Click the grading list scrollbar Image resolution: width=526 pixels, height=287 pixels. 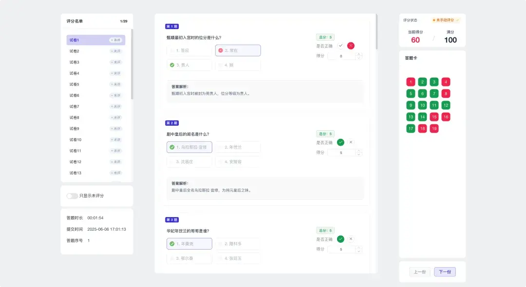tap(132, 65)
